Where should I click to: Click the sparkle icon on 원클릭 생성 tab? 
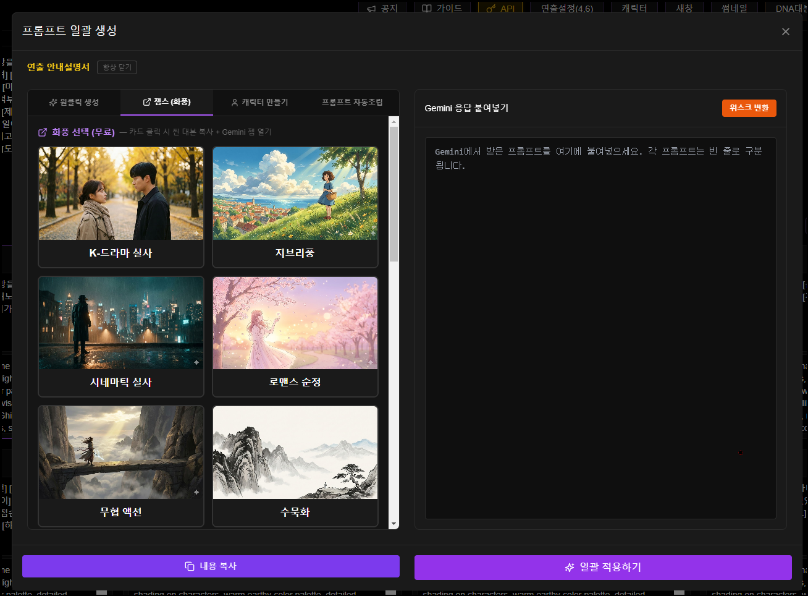point(53,102)
